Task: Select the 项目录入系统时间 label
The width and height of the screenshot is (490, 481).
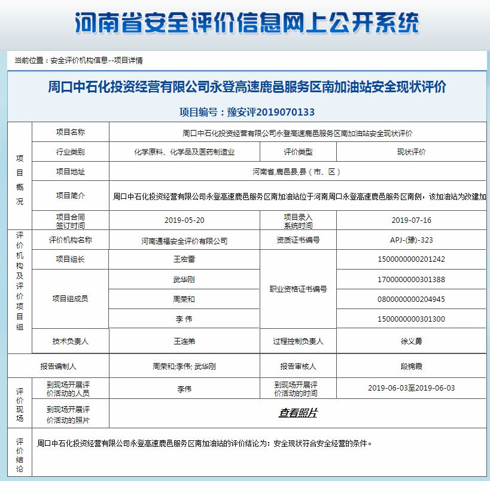Action: [x=298, y=221]
